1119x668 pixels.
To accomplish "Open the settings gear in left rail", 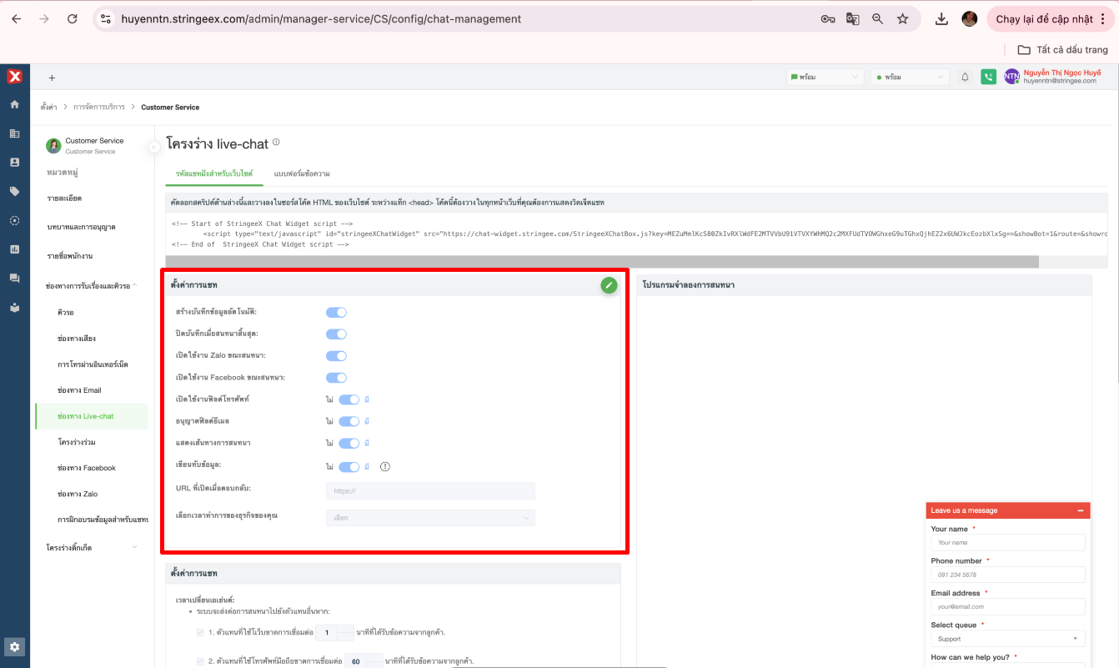I will [14, 646].
